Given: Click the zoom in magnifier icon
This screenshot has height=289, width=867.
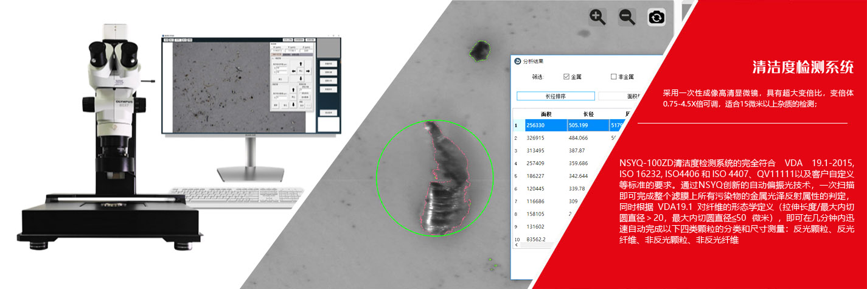Looking at the screenshot, I should coord(597,17).
